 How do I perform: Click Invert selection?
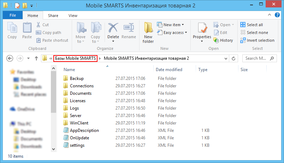(x=258, y=40)
